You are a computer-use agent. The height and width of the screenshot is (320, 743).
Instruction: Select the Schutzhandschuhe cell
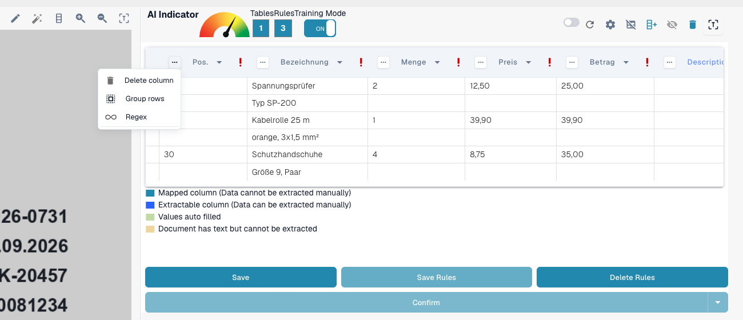pyautogui.click(x=307, y=155)
